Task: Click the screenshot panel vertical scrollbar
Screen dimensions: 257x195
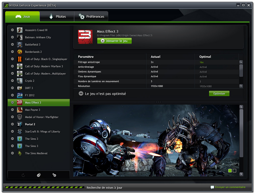Action: tap(241, 133)
